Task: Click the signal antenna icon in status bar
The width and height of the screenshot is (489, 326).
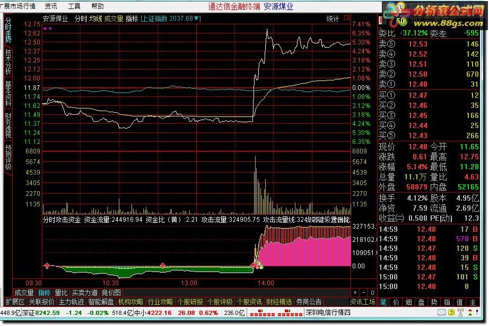Action: (460, 312)
